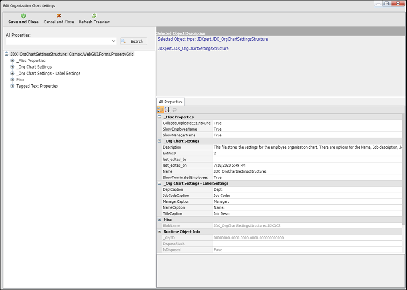Click the Name property value field

249,171
